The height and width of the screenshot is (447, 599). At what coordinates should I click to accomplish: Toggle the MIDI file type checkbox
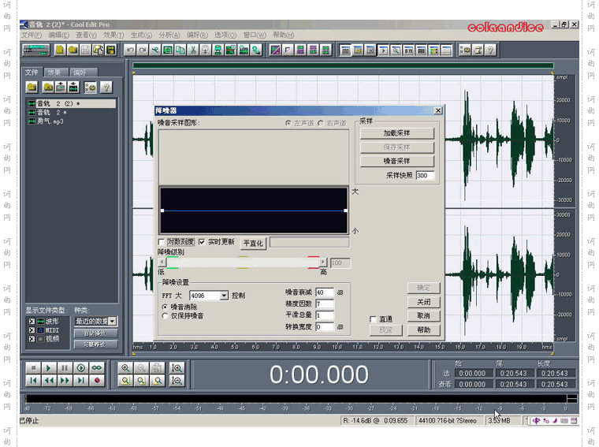coord(32,330)
